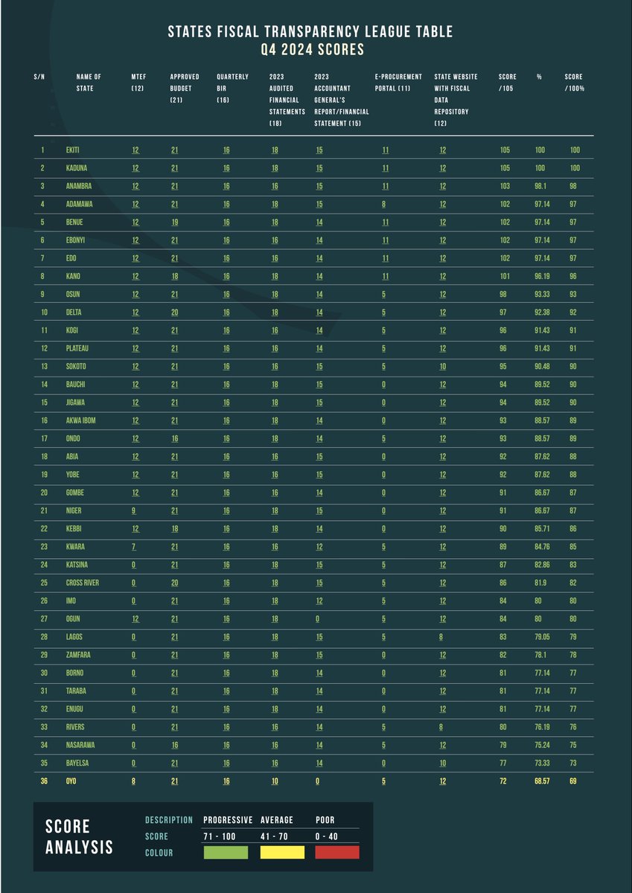Click the 'Score Analysis' legend heading

pyautogui.click(x=79, y=836)
